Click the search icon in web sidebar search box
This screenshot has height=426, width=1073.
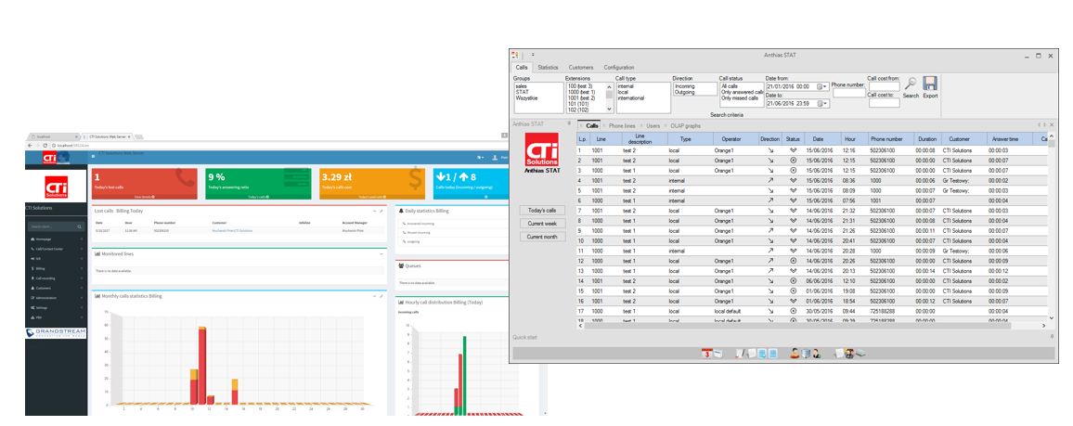click(80, 226)
